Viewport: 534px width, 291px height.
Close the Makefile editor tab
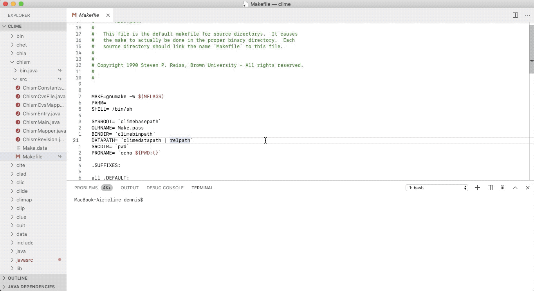(108, 15)
